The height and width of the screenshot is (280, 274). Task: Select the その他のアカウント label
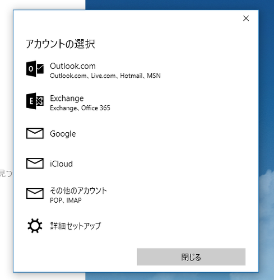[x=78, y=190]
